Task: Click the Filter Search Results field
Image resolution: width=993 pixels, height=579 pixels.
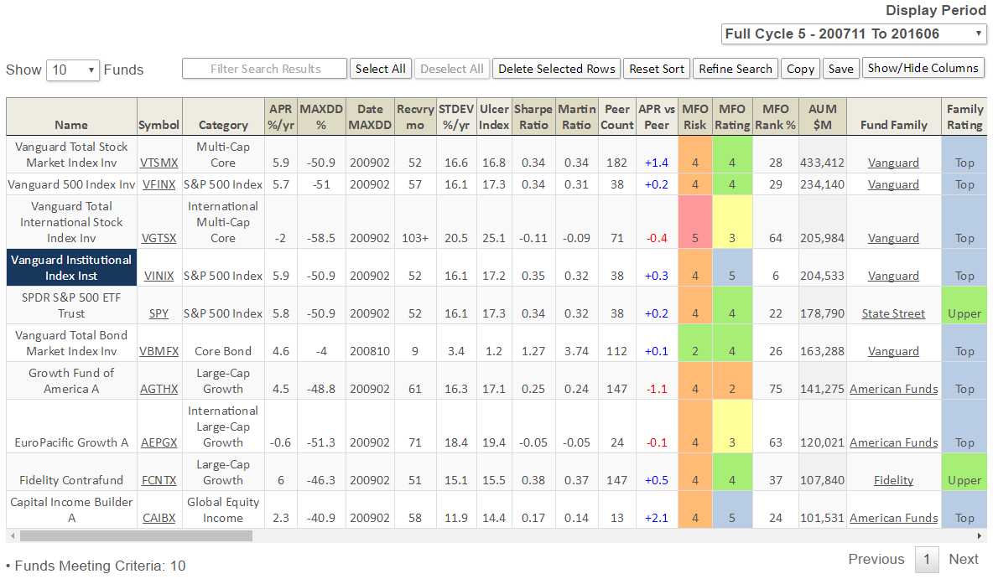Action: (265, 69)
